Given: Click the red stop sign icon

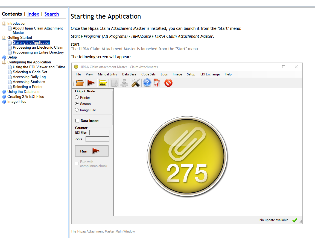Looking at the screenshot, I should 168,83.
